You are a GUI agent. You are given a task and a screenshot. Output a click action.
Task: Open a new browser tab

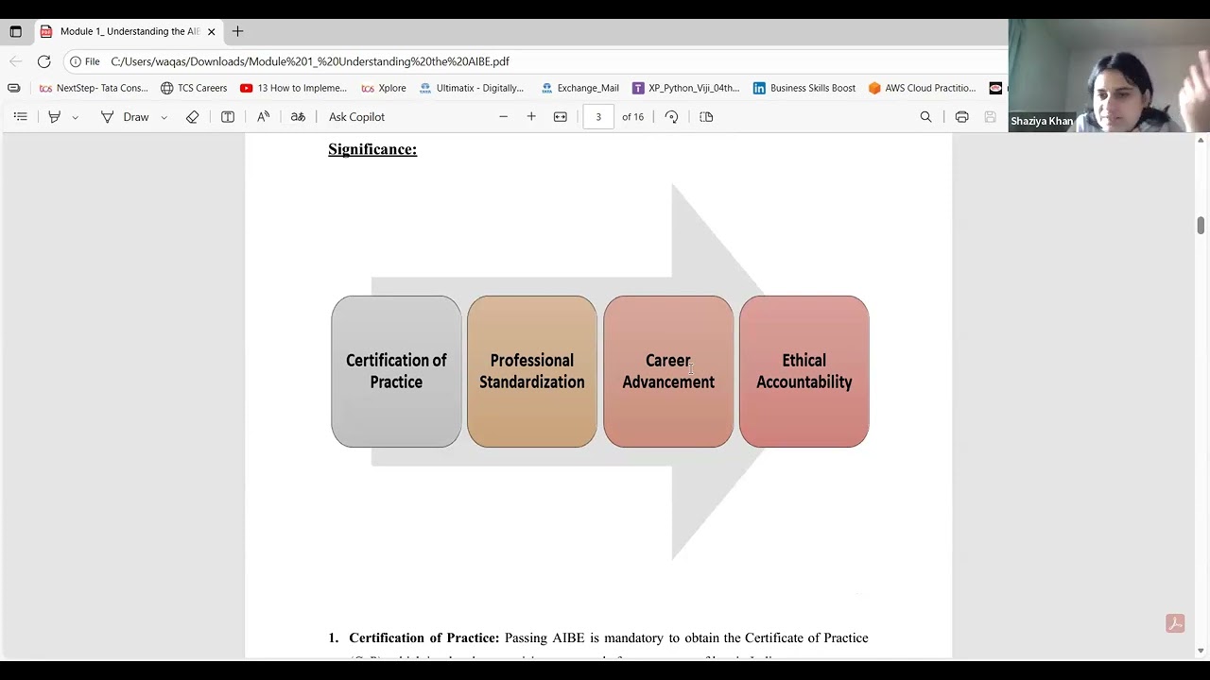[x=237, y=31]
